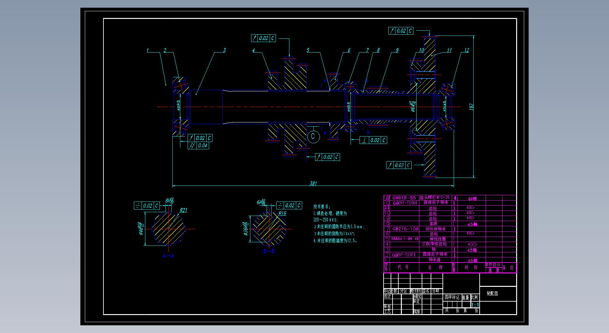Click the parts list cell "深沟球轴承"

click(x=435, y=229)
